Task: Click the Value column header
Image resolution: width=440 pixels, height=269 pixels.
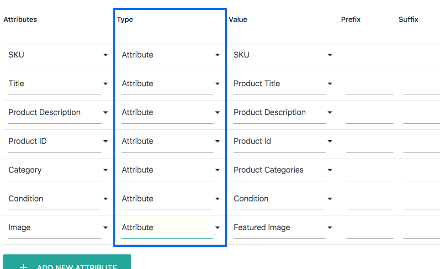Action: 238,19
